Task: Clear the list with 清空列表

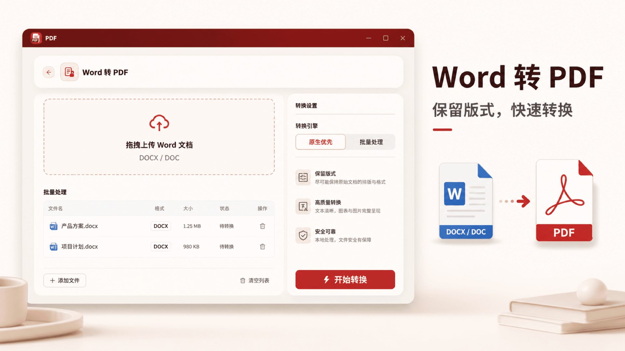Action: [x=255, y=280]
